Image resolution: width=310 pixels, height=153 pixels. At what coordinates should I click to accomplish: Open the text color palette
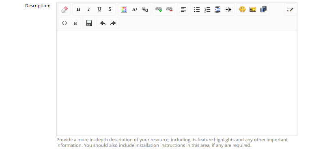pos(124,9)
